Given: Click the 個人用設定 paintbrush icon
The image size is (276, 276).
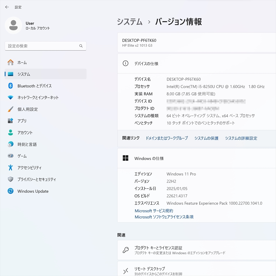Looking at the screenshot, I should [10, 109].
